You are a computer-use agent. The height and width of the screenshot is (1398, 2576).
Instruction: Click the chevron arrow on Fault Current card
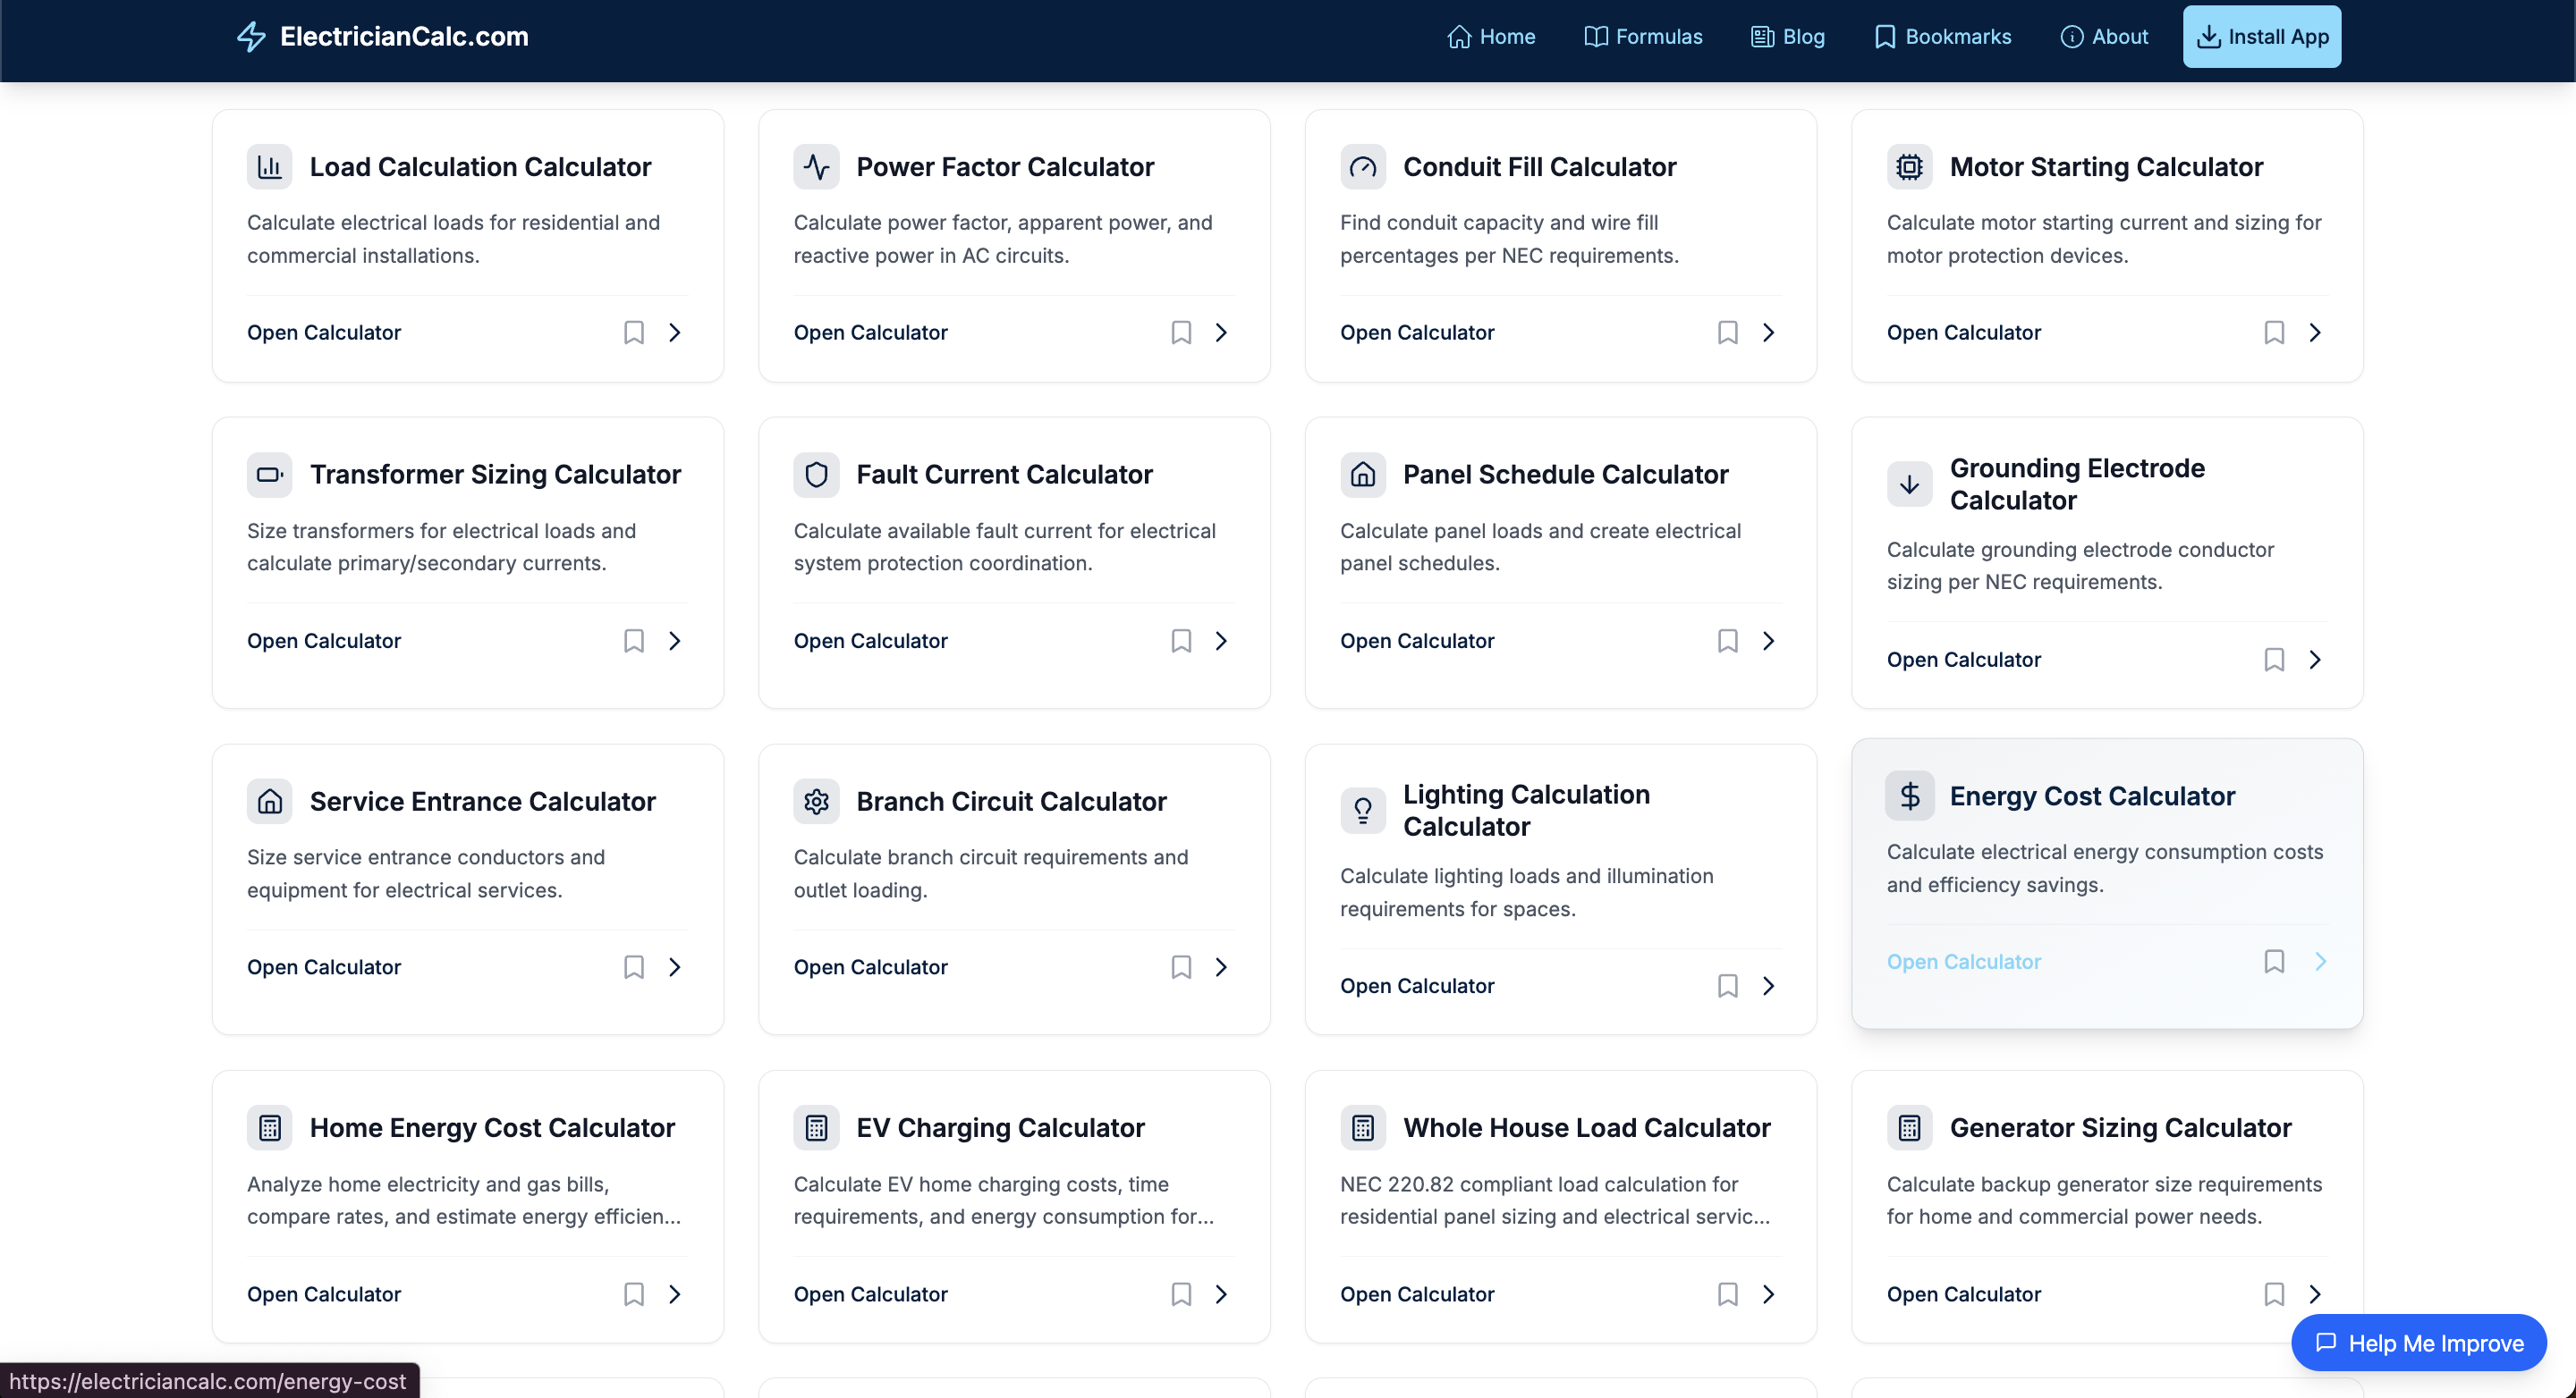(x=1221, y=641)
